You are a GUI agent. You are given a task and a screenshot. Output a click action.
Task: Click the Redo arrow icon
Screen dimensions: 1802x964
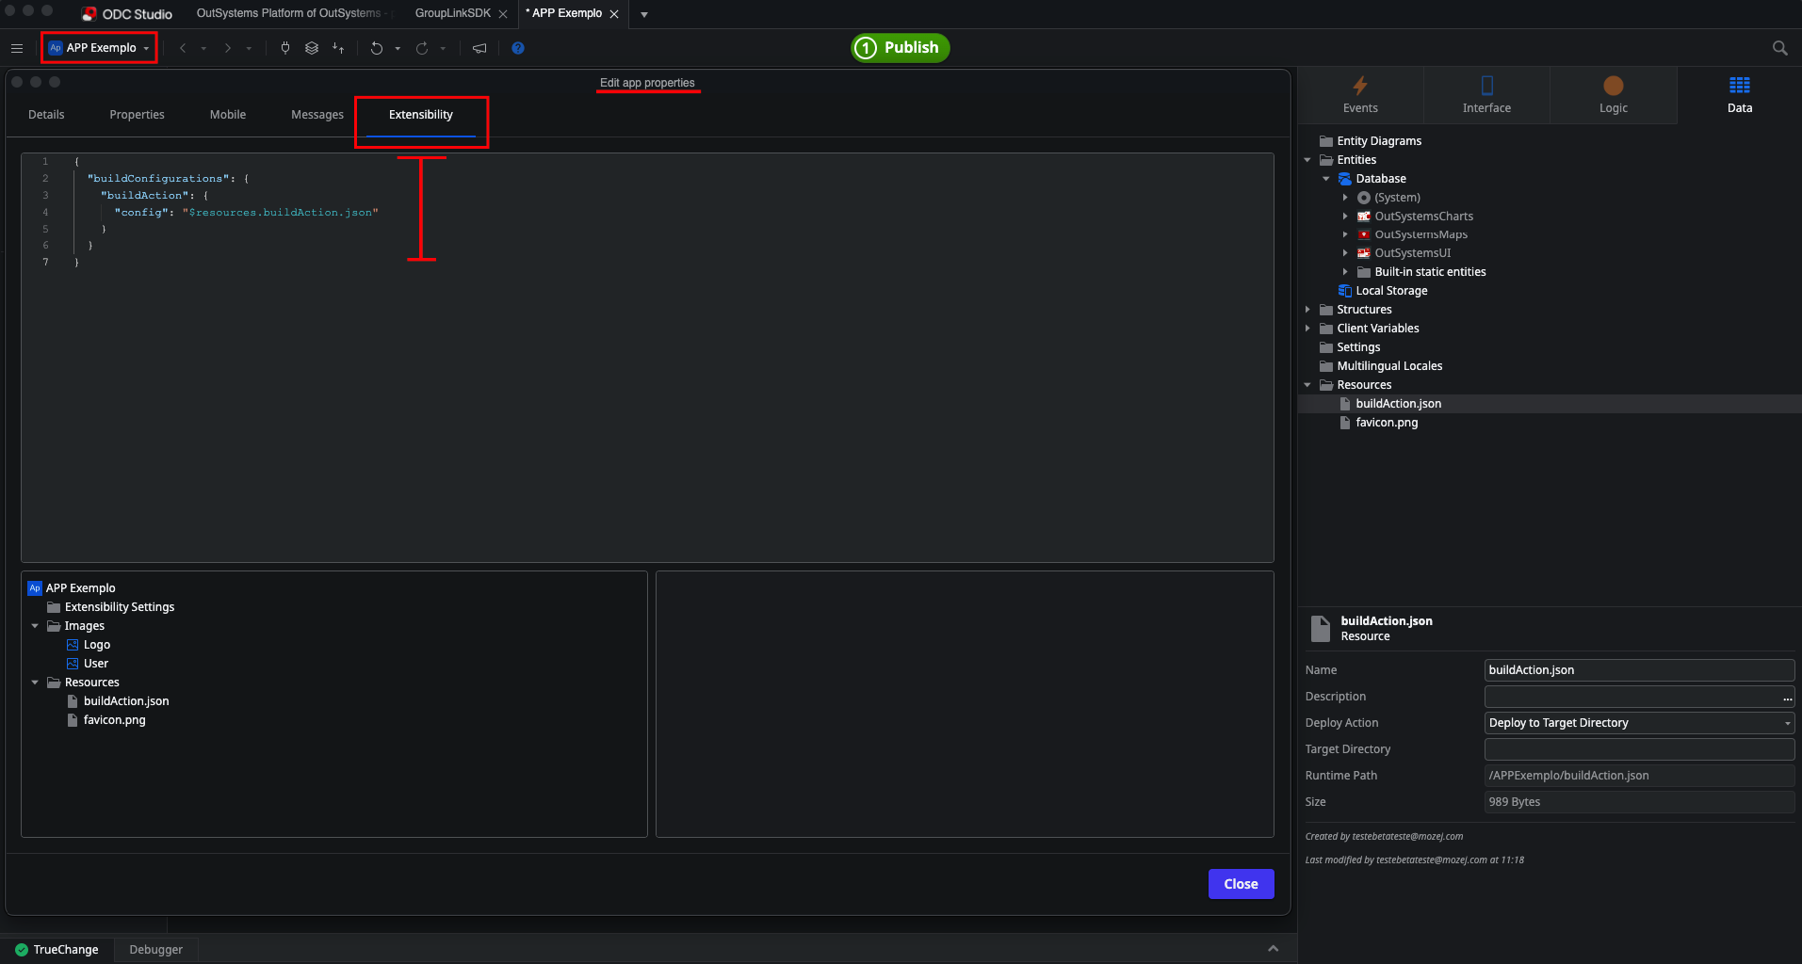423,48
